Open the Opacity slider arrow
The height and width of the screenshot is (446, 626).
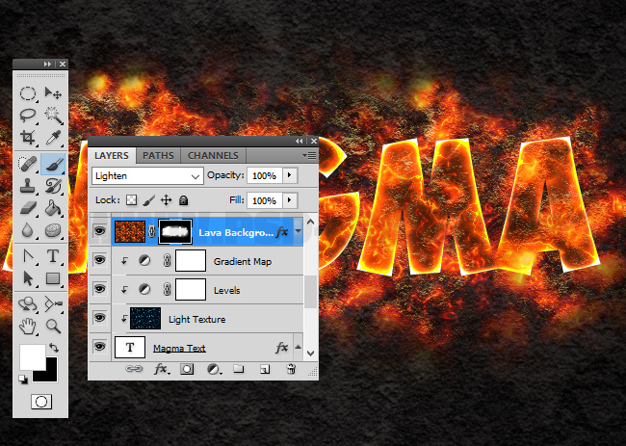tap(290, 175)
